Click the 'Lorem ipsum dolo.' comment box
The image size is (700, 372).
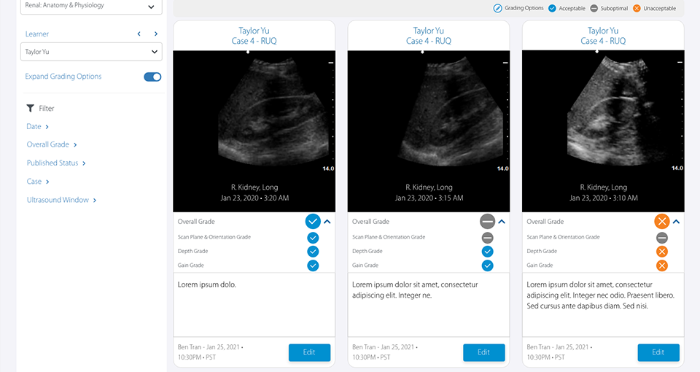[x=254, y=305]
